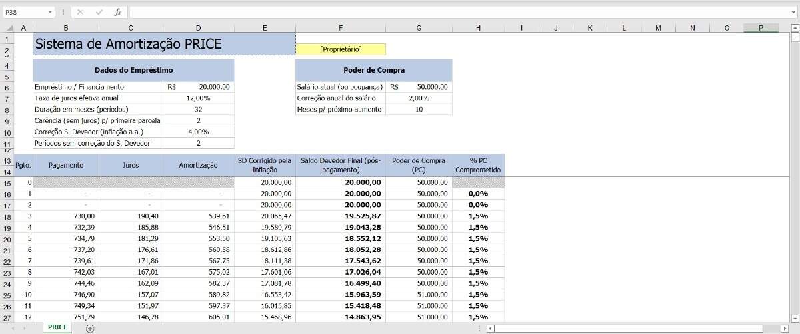Viewport: 800px width, 334px height.
Task: Click the Cancel X icon in formula bar
Action: click(80, 12)
